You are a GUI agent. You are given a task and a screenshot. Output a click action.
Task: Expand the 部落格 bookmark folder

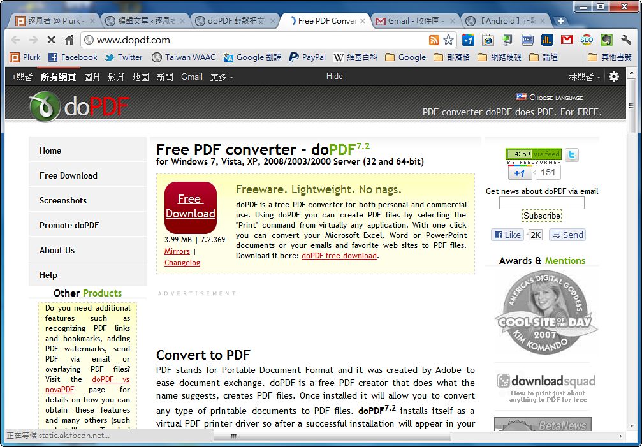pyautogui.click(x=451, y=57)
